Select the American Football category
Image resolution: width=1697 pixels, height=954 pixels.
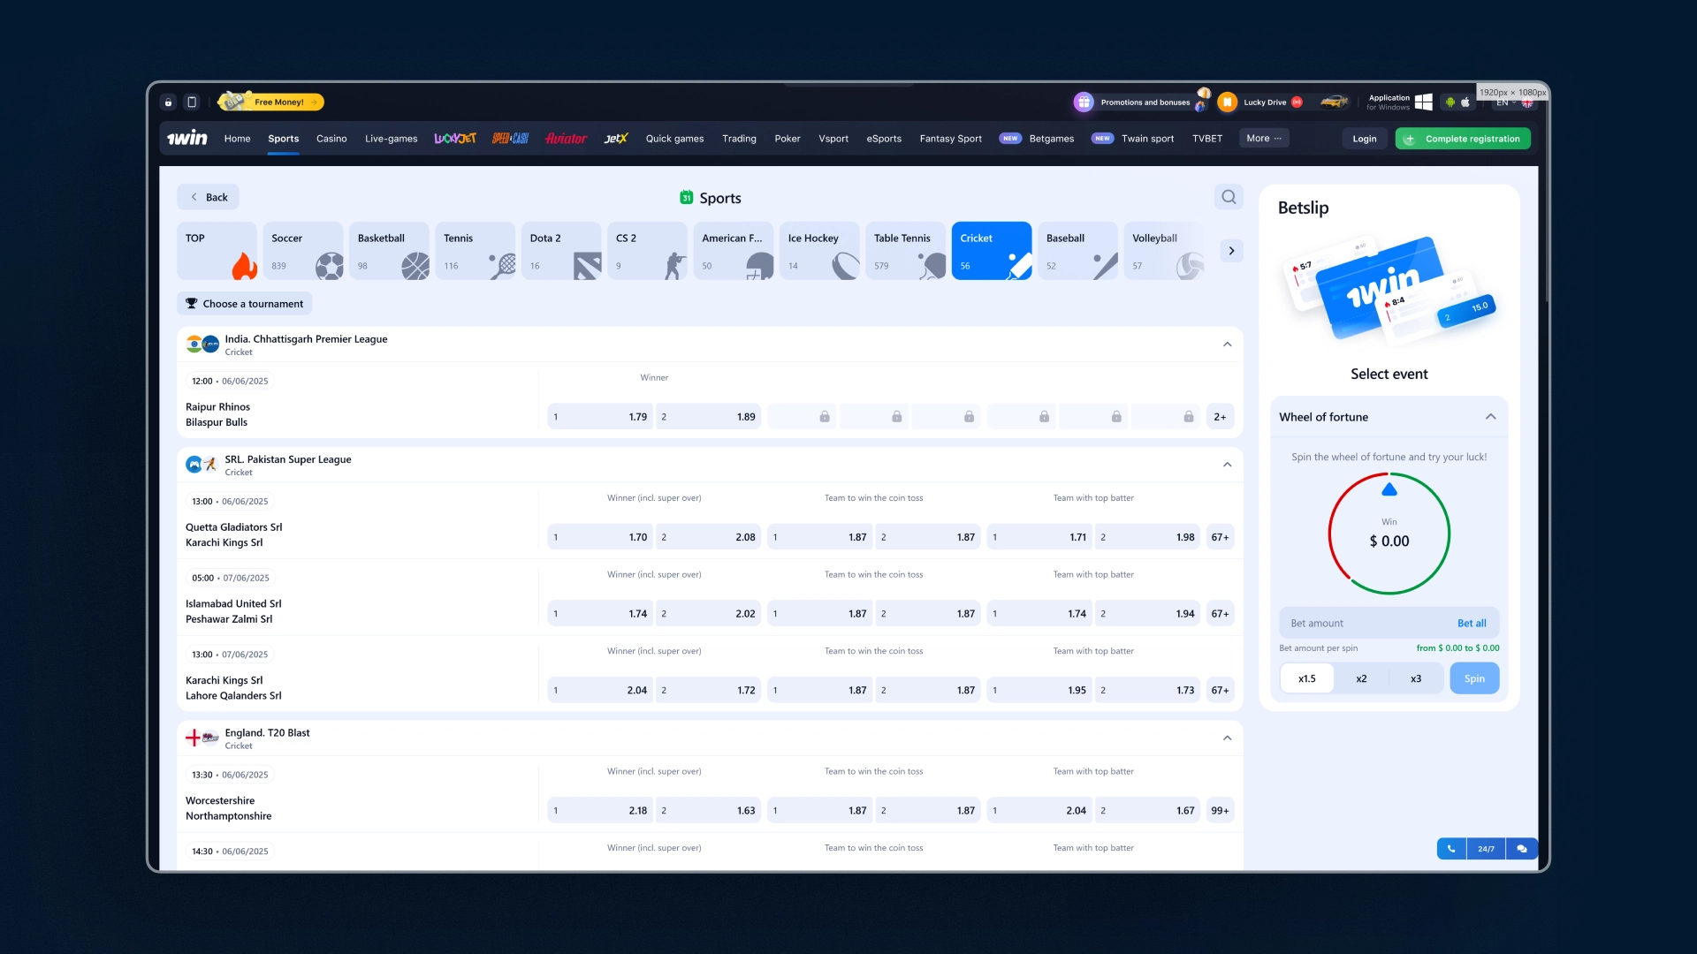coord(734,251)
